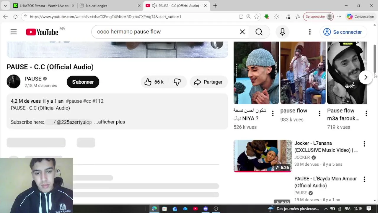This screenshot has width=378, height=213.
Task: Open Microsoft Store from the taskbar
Action: point(164,209)
